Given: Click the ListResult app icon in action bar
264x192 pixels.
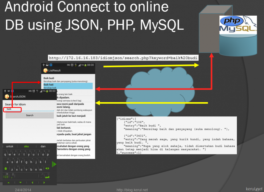Looking at the screenshot, I should pos(45,70).
